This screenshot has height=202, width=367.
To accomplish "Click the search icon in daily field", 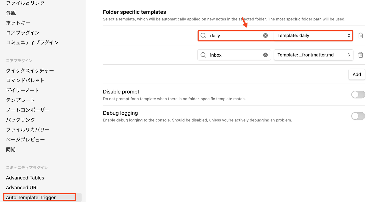I will coord(203,35).
